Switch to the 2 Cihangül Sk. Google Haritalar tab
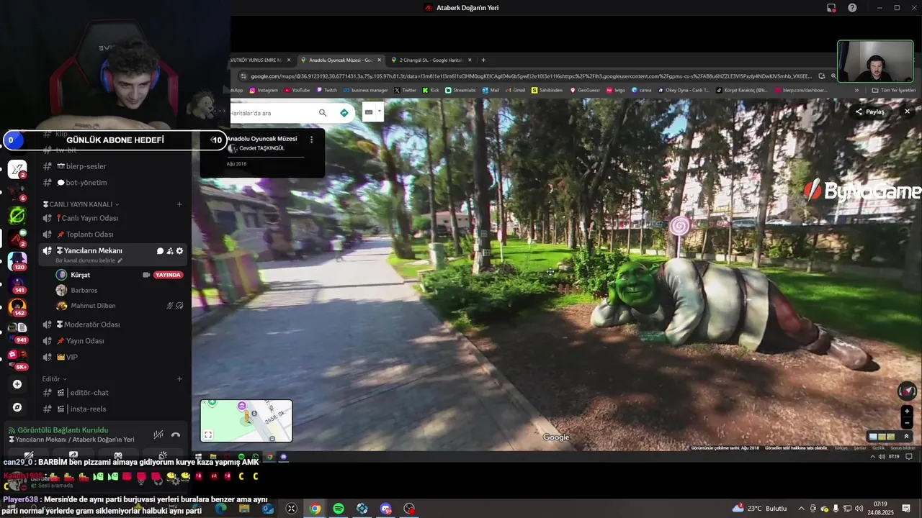 (431, 60)
